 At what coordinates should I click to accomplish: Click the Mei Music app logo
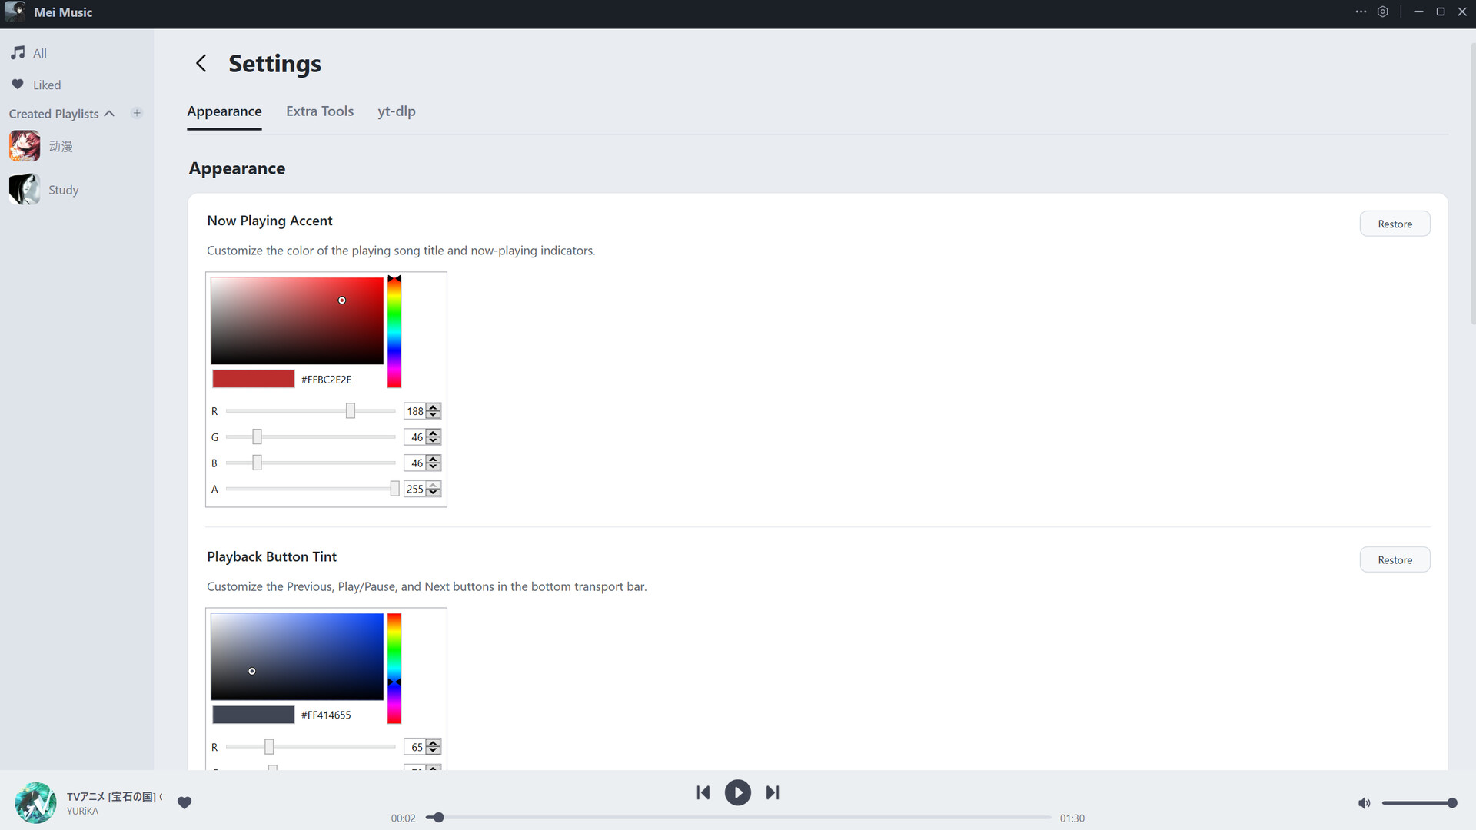(15, 12)
